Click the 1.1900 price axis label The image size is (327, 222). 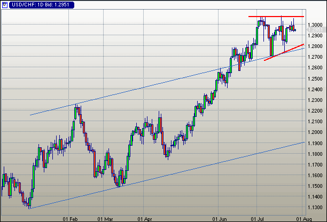pyautogui.click(x=315, y=143)
